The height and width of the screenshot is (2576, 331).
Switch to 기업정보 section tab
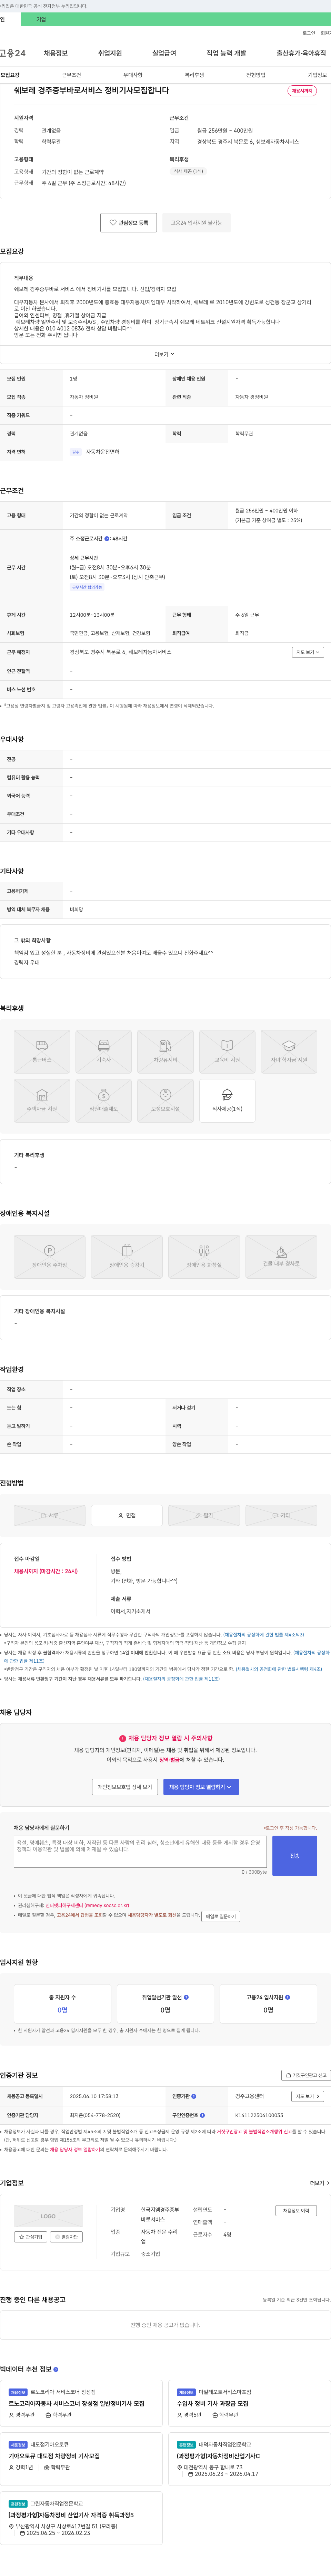click(317, 75)
